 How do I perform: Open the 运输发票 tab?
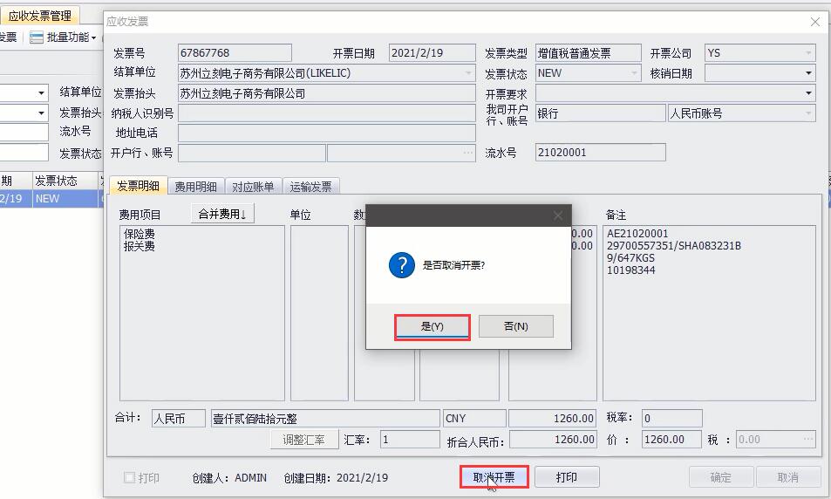pos(310,187)
